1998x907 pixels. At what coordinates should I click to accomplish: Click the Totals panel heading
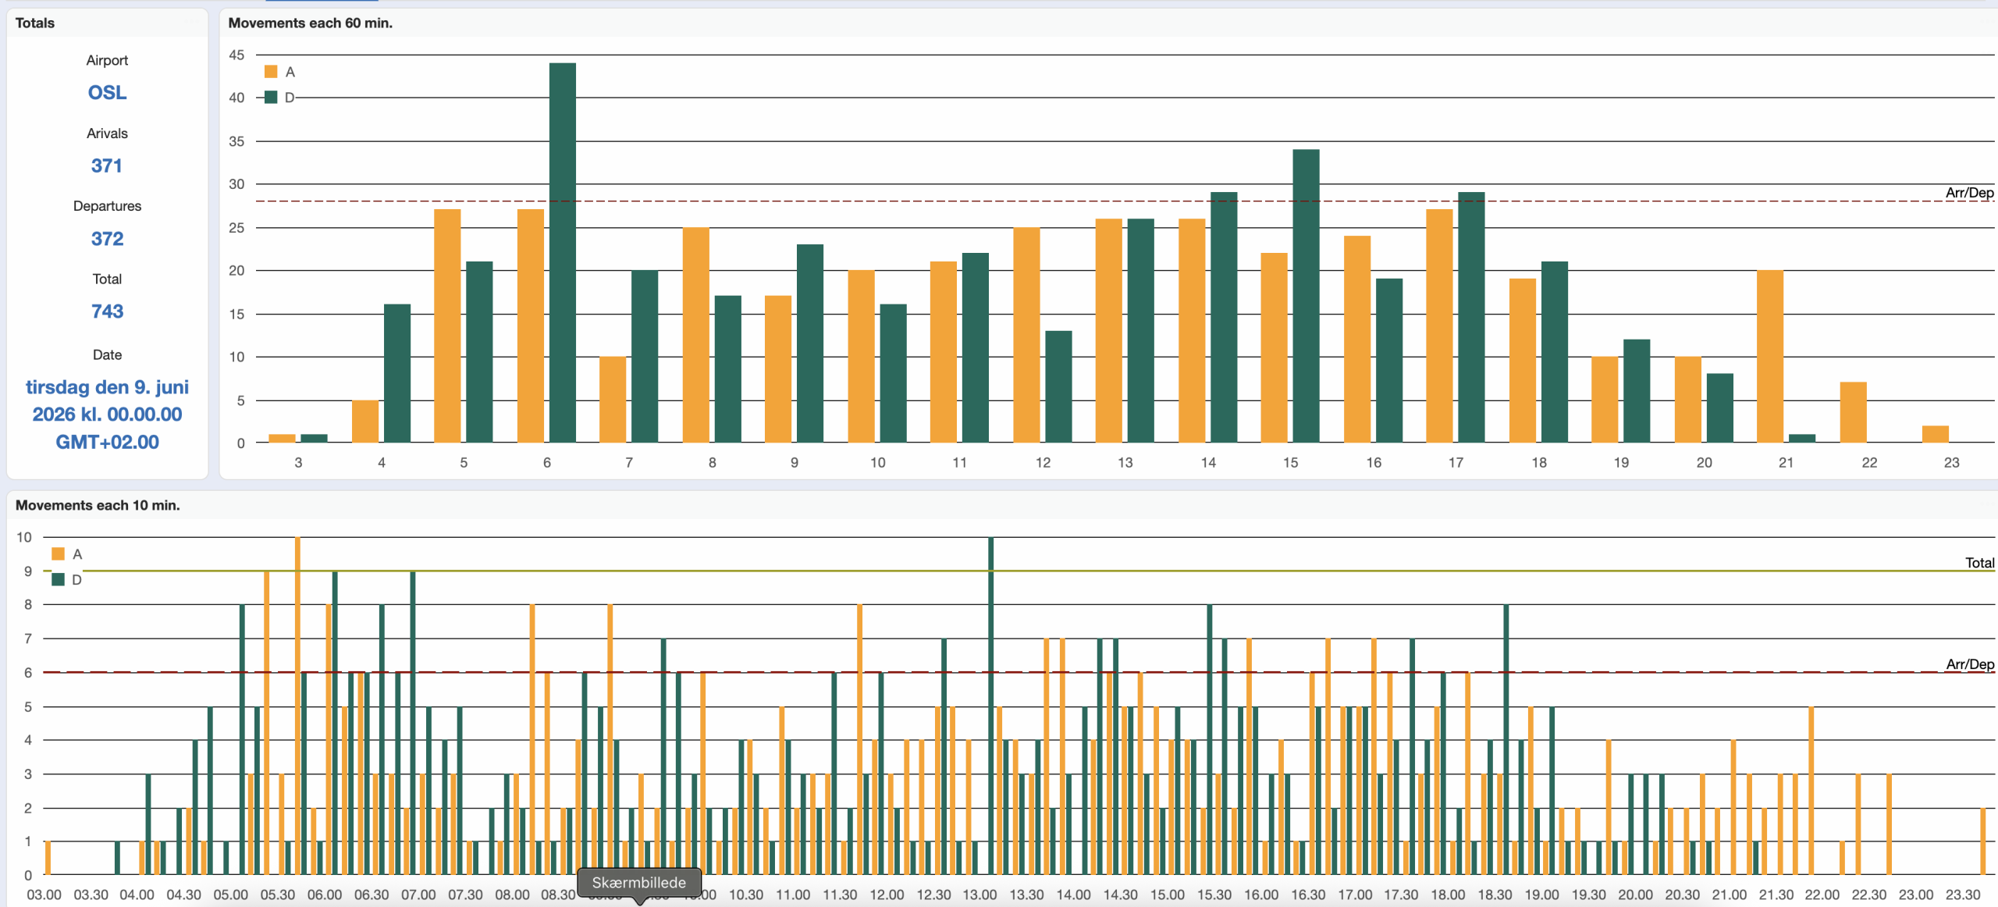click(x=35, y=23)
